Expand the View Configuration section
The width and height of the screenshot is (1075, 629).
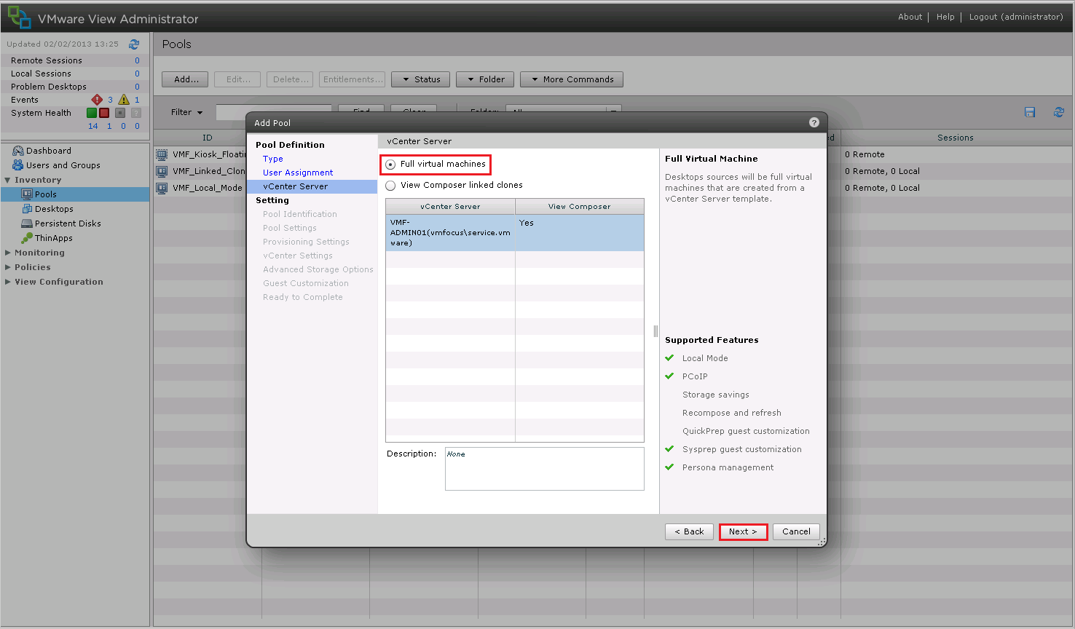[x=8, y=282]
